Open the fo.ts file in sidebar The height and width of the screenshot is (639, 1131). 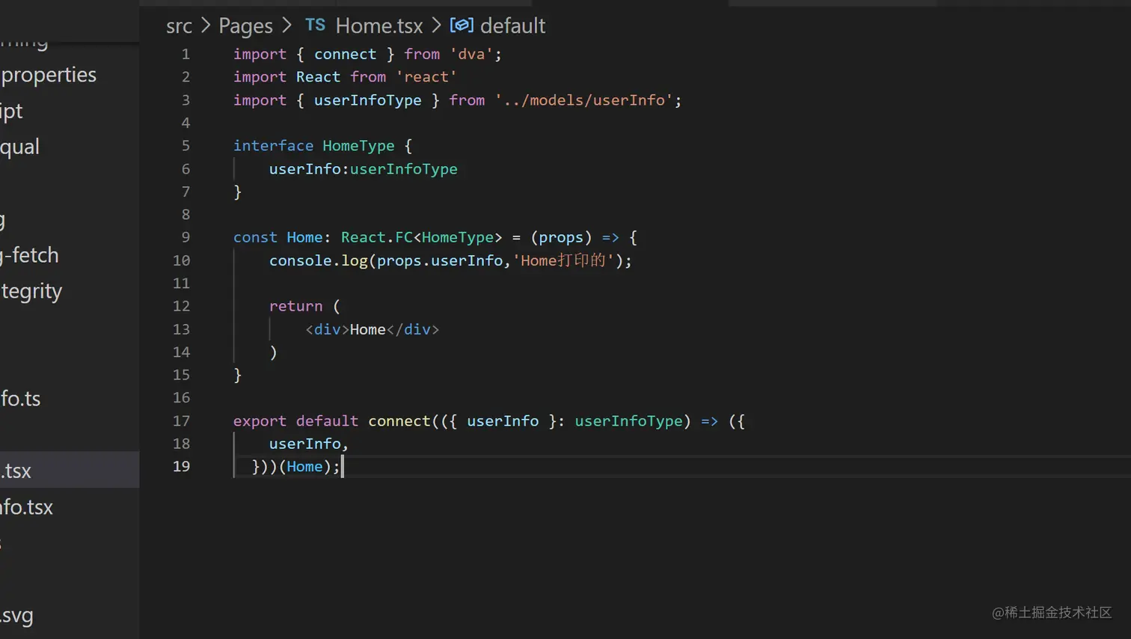(x=20, y=399)
